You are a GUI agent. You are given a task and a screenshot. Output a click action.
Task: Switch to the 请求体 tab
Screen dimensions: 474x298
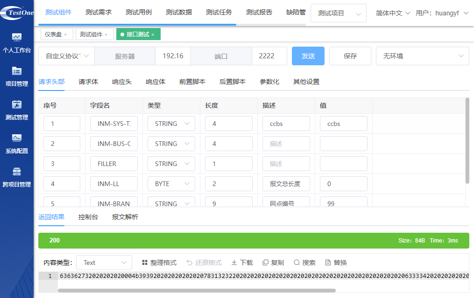click(x=88, y=82)
